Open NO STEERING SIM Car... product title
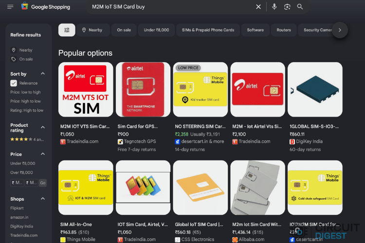This screenshot has height=243, width=365. (200, 126)
